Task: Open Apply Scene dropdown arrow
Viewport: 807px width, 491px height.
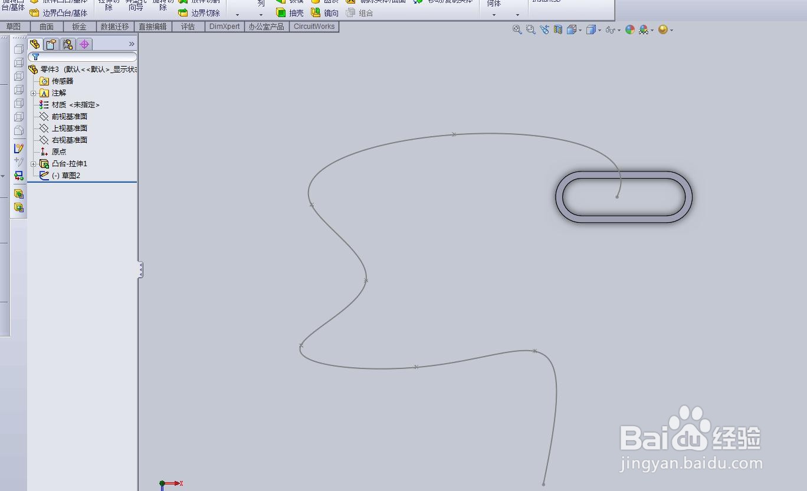Action: point(652,30)
